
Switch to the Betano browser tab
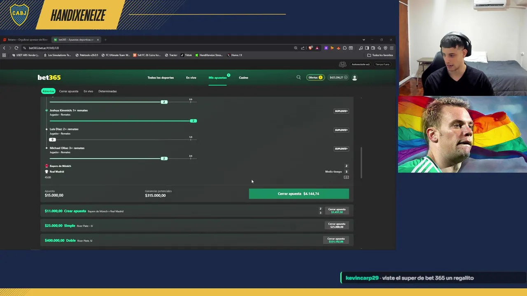click(26, 40)
